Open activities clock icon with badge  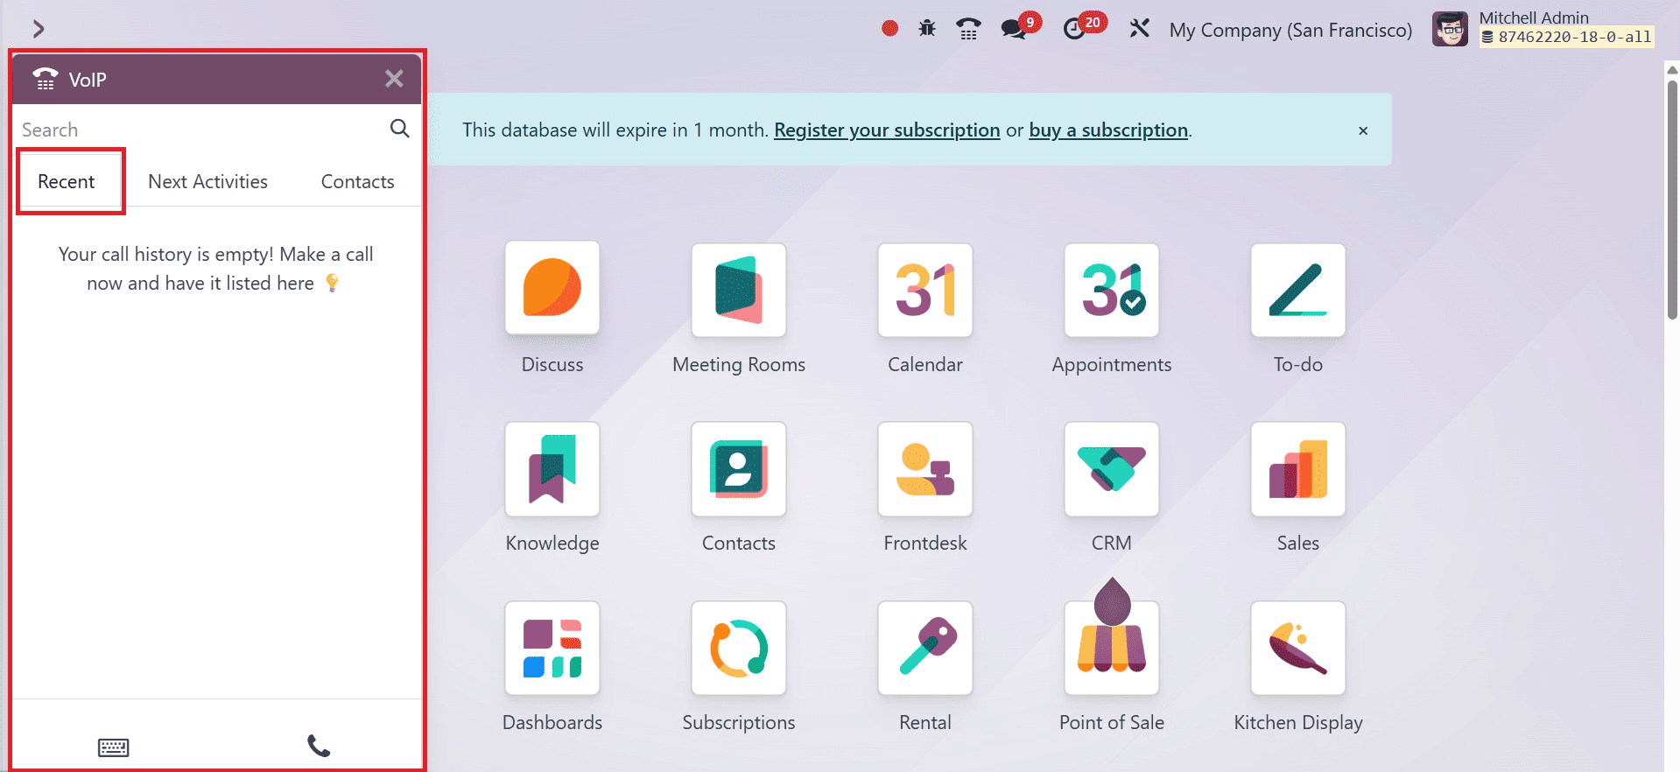(1075, 29)
